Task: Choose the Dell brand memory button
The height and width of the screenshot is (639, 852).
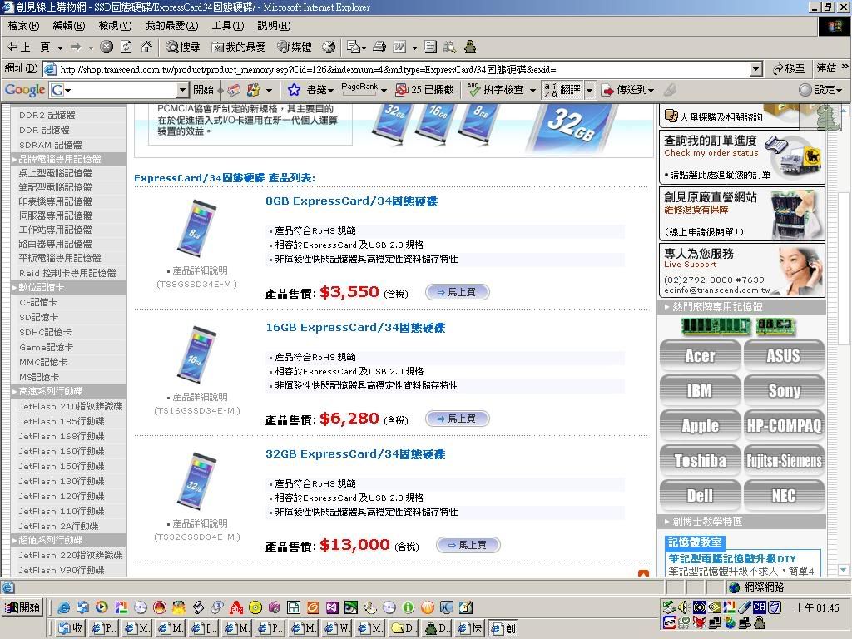Action: click(x=700, y=496)
